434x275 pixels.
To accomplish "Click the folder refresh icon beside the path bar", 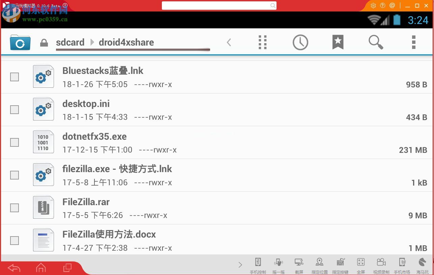I will pyautogui.click(x=20, y=43).
